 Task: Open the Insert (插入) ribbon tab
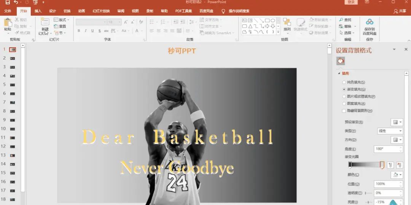click(38, 11)
